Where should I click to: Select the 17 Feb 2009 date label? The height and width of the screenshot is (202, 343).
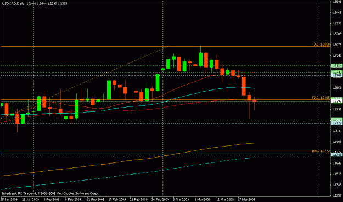(x=117, y=199)
